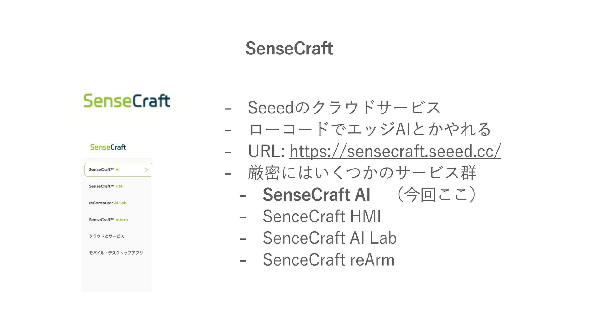This screenshot has width=595, height=334.
Task: Select the クラウドとサービス sidebar item
Action: tap(106, 236)
